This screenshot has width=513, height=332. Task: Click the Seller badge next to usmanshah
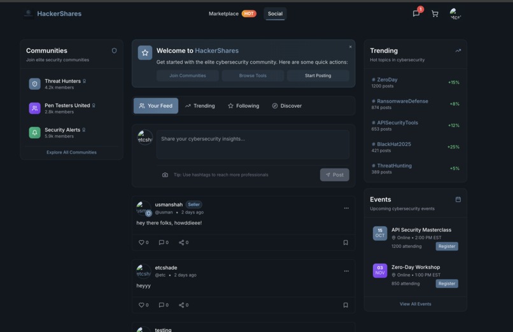coord(193,205)
